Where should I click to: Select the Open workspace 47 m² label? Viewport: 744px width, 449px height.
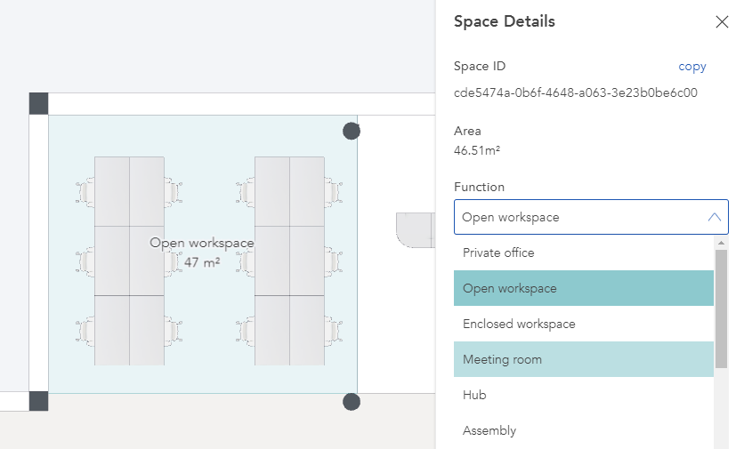[x=202, y=253]
